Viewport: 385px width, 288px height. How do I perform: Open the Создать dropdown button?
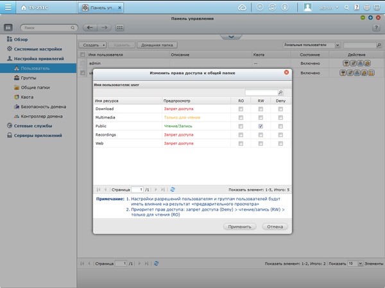point(92,45)
